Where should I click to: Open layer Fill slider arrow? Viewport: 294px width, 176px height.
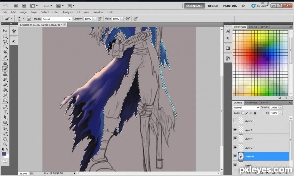[x=280, y=113]
